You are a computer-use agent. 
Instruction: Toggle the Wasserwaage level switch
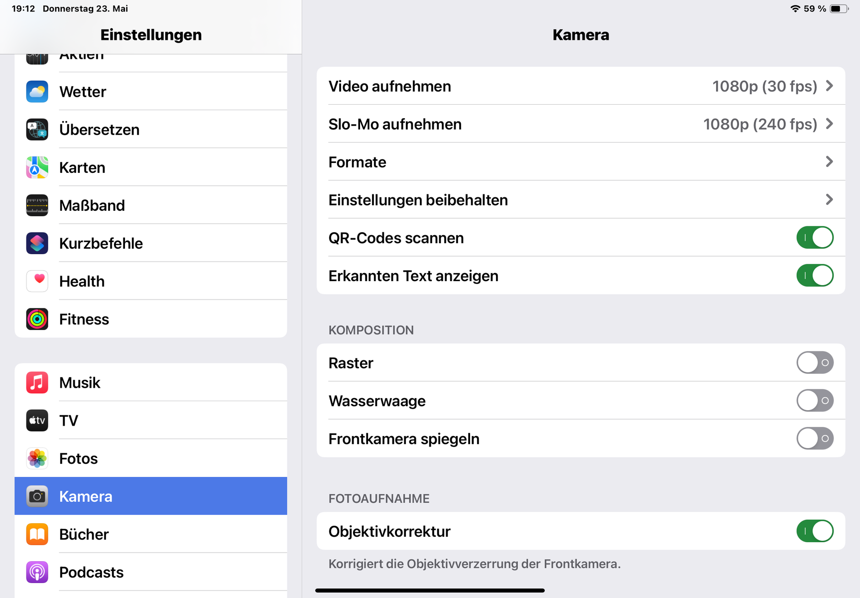coord(815,401)
